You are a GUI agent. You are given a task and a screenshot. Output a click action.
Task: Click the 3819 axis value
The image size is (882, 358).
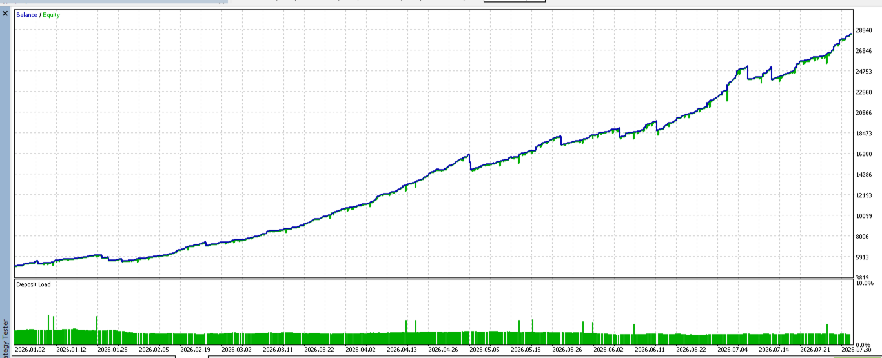(863, 277)
